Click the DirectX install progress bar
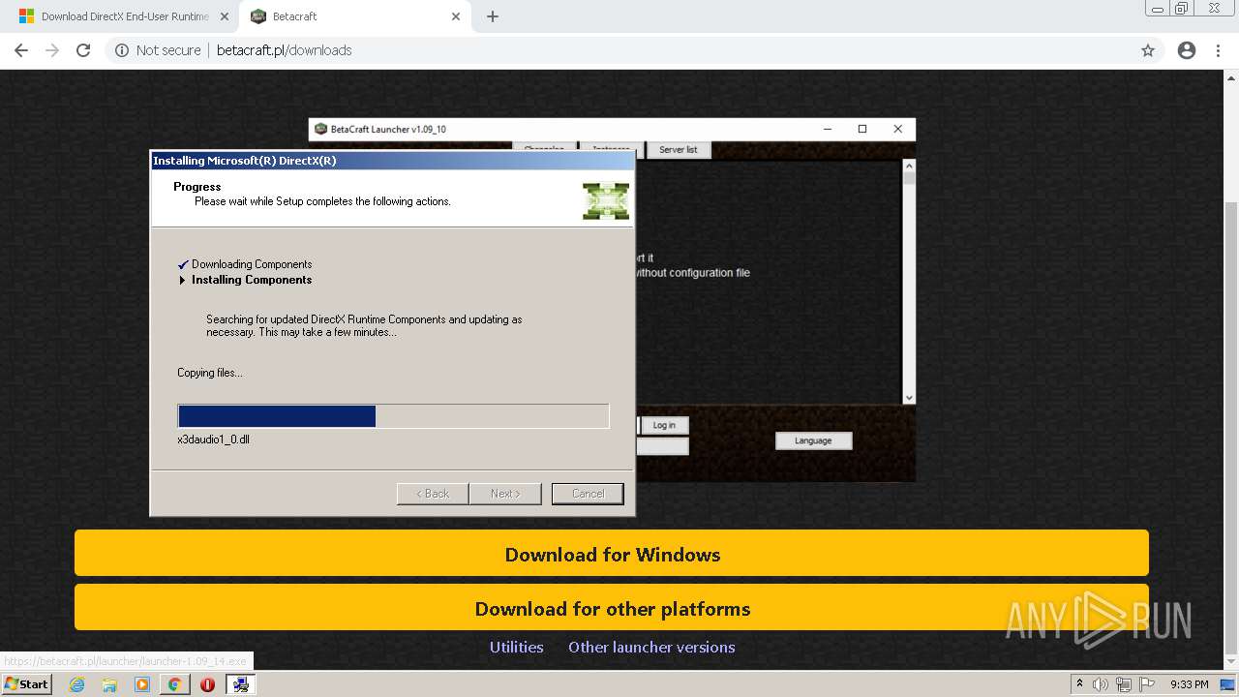This screenshot has width=1239, height=697. (393, 416)
